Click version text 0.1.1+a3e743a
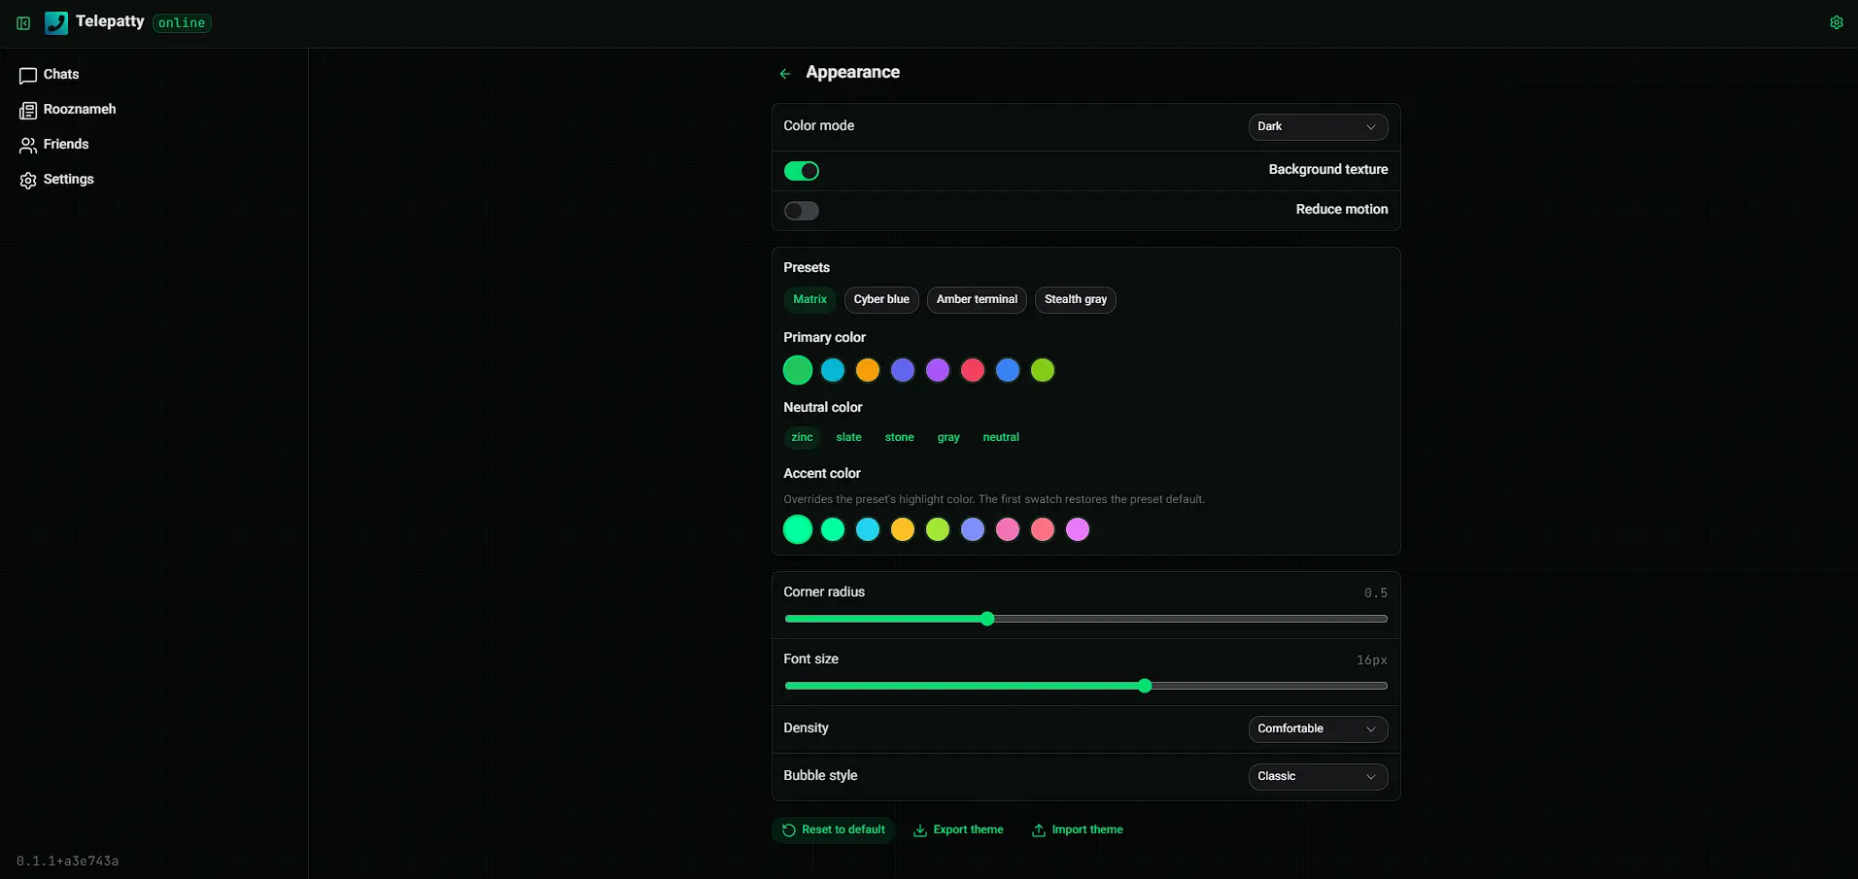The width and height of the screenshot is (1858, 879). (67, 862)
